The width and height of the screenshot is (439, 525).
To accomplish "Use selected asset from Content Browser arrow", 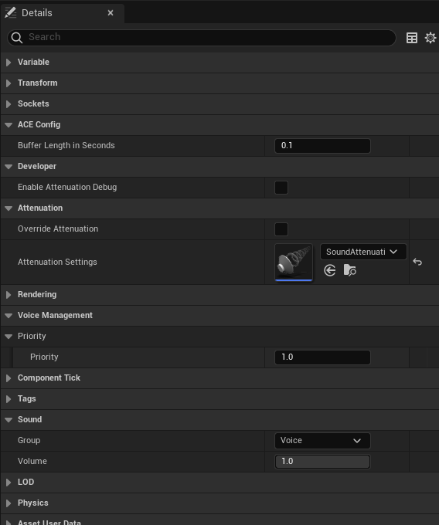I will [330, 270].
